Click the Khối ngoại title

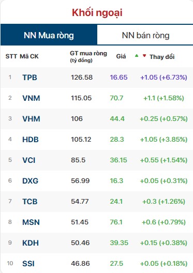pyautogui.click(x=97, y=13)
